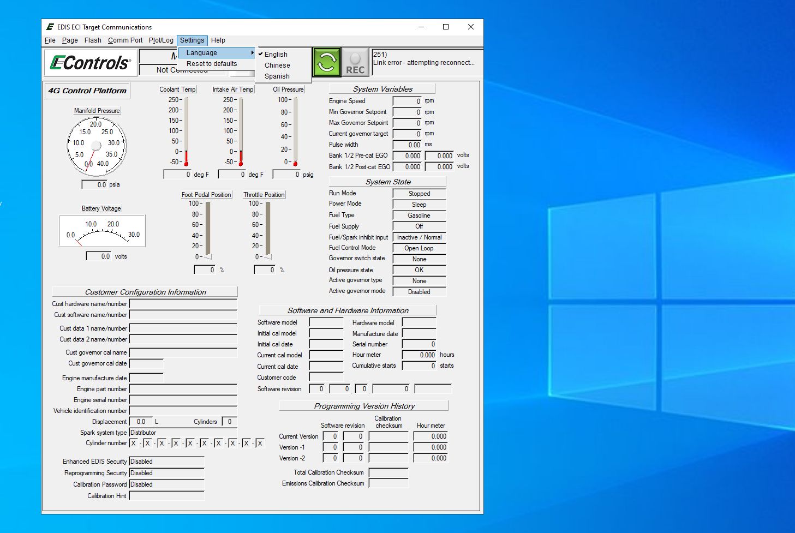This screenshot has width=795, height=533.
Task: Click the Intake Air Temp thermometer
Action: (x=241, y=131)
